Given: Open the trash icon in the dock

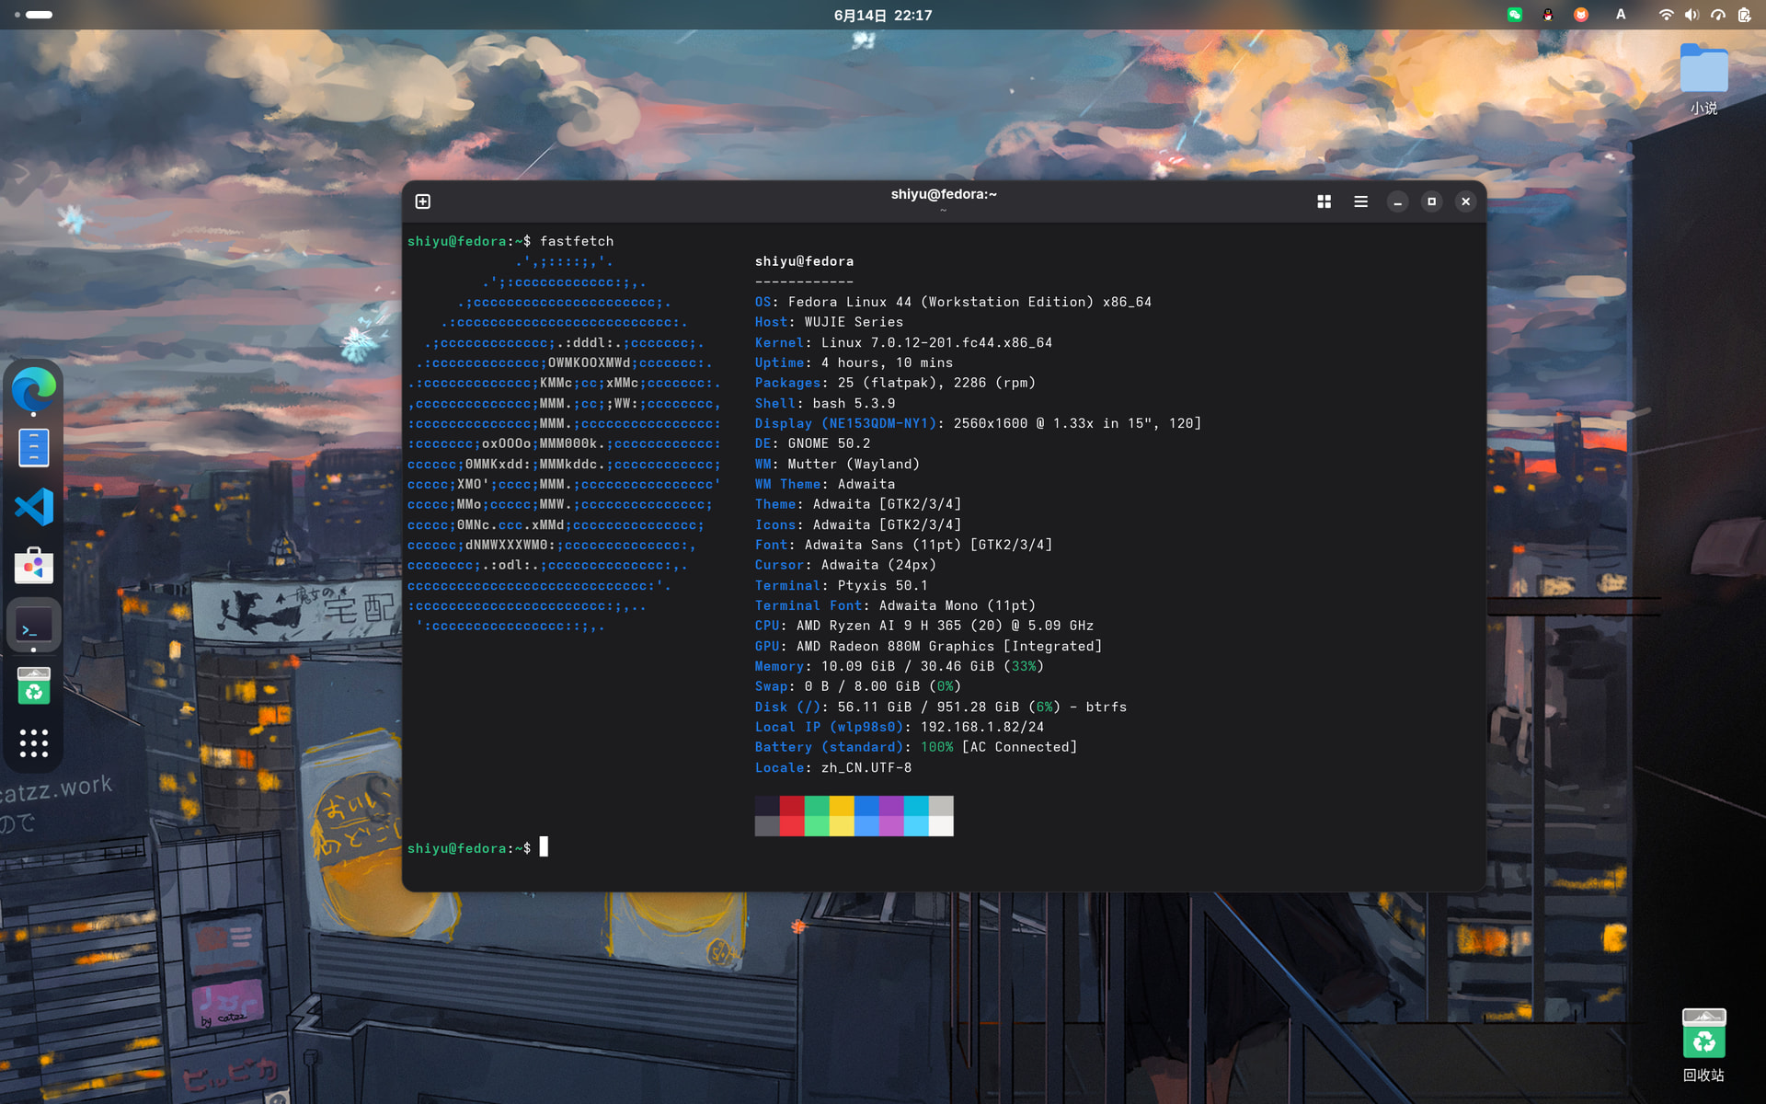Looking at the screenshot, I should pos(34,686).
